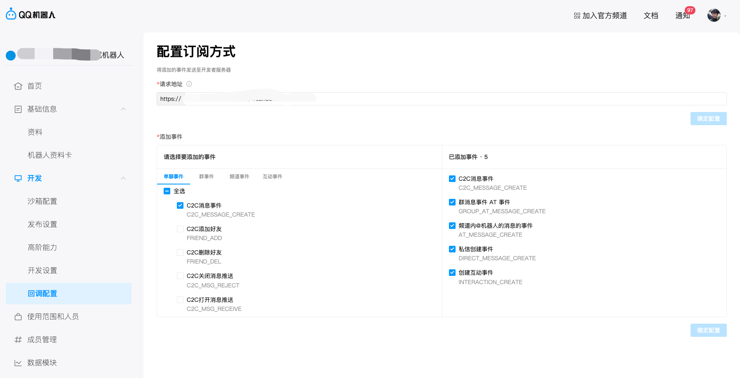Viewport: 740px width, 378px height.
Task: Toggle the 全选 select-all checkbox
Action: (167, 191)
